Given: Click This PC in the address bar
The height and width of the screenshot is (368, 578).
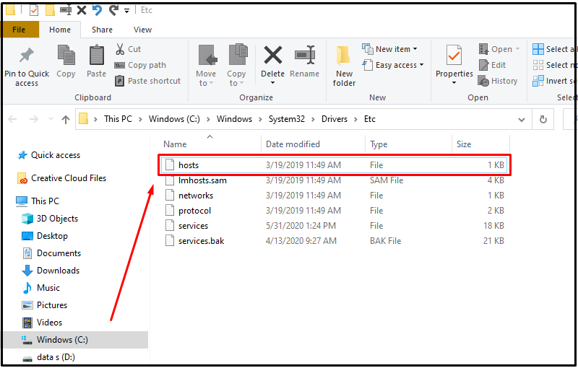Looking at the screenshot, I should point(118,119).
